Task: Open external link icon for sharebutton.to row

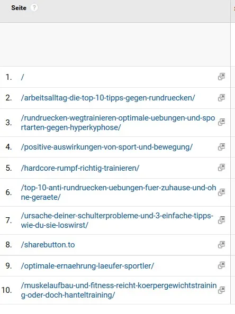Action: [221, 245]
